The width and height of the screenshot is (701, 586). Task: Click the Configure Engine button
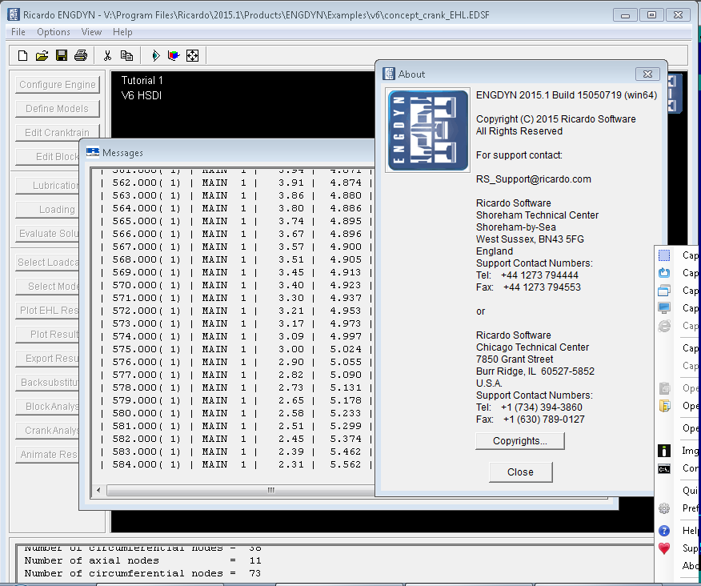click(x=58, y=85)
